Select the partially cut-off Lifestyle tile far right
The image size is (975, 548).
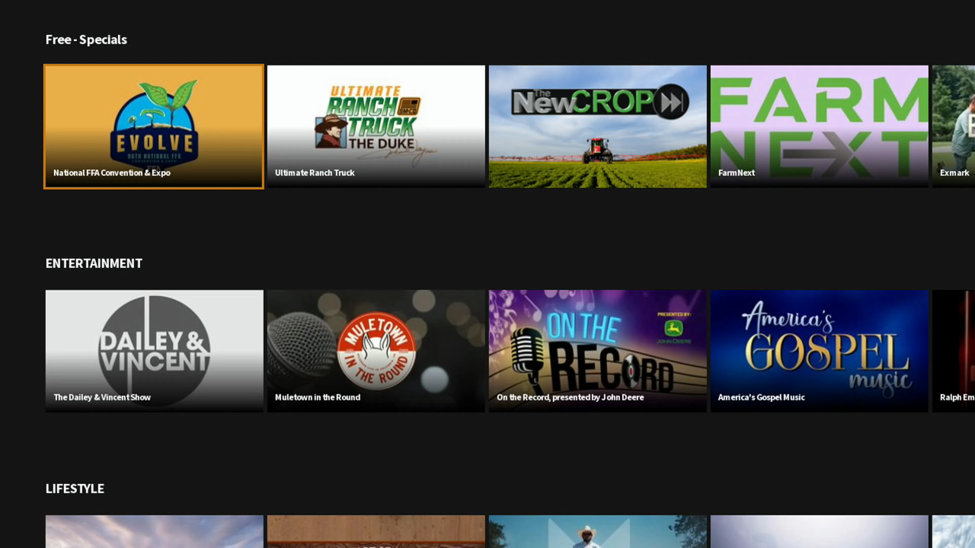(954, 531)
